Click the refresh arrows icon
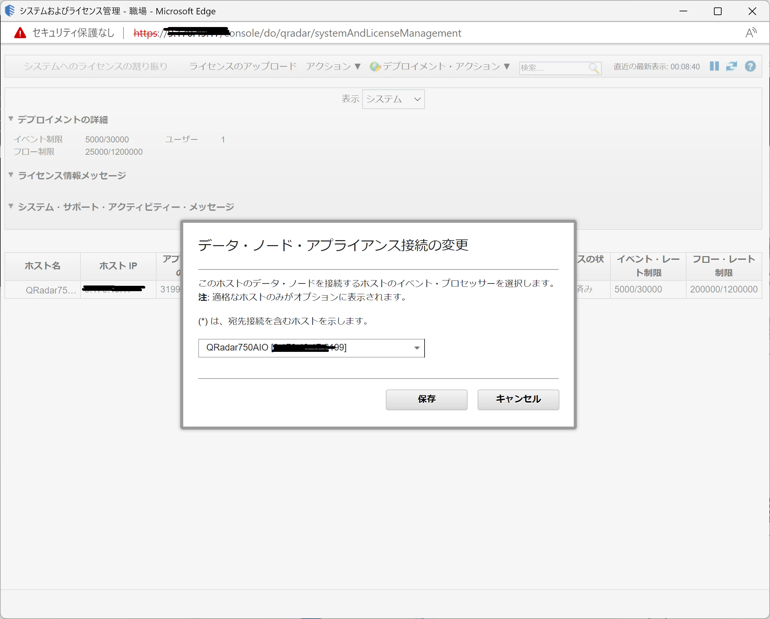 pos(731,66)
